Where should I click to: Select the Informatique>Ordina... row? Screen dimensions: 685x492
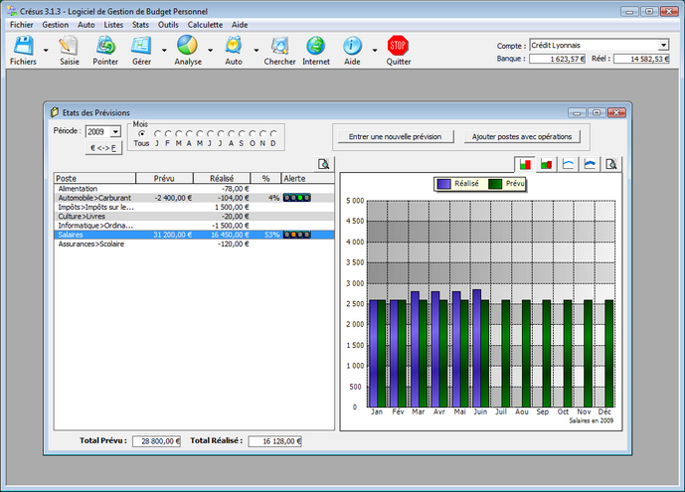tap(194, 226)
